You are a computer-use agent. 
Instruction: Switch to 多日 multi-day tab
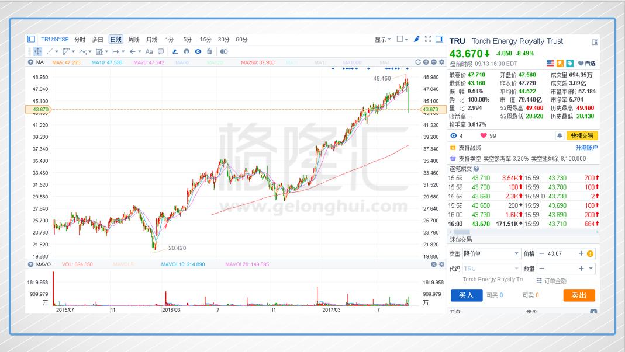point(98,40)
